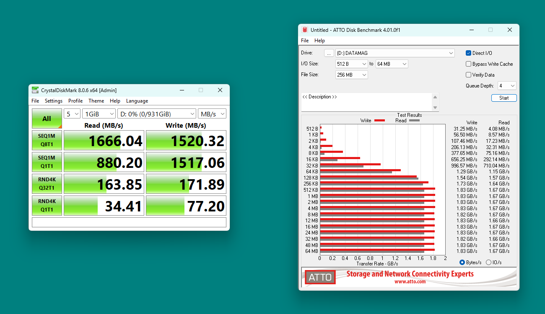Click the ATTO logo in the banner
Viewport: 545px width, 314px height.
(320, 277)
